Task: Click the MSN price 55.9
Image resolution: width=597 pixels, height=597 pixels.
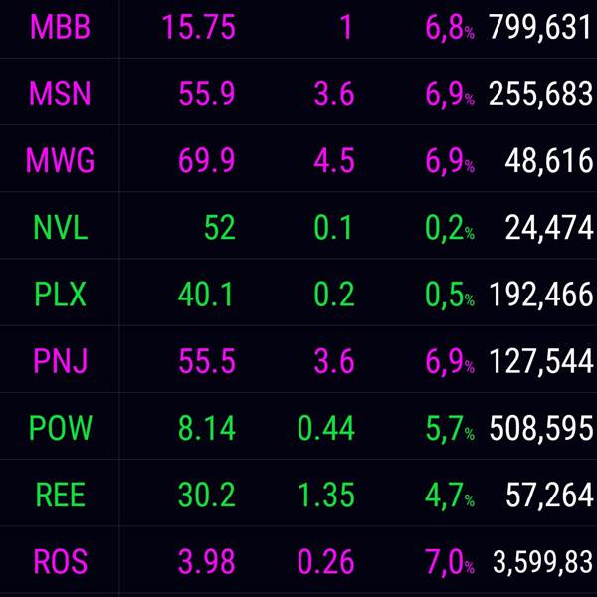Action: 207,94
